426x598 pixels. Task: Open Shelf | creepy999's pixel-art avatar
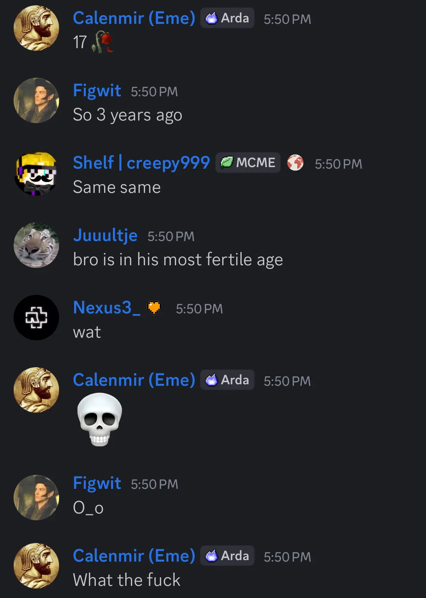tap(36, 174)
